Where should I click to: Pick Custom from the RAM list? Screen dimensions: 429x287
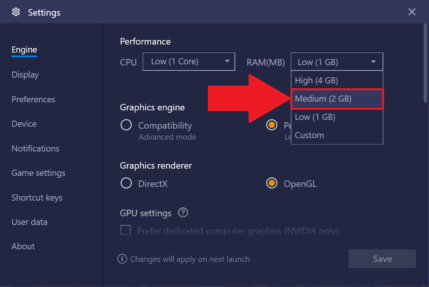[x=337, y=135]
